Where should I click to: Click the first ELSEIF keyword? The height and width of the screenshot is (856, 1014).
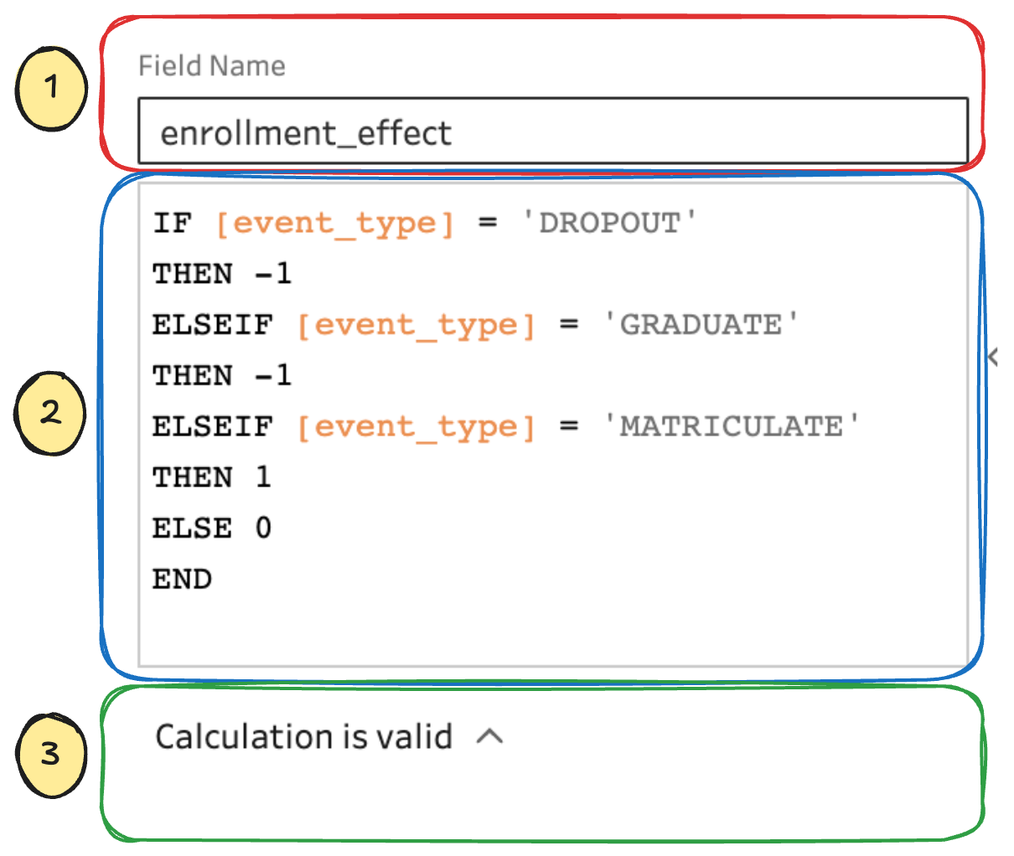[x=212, y=325]
